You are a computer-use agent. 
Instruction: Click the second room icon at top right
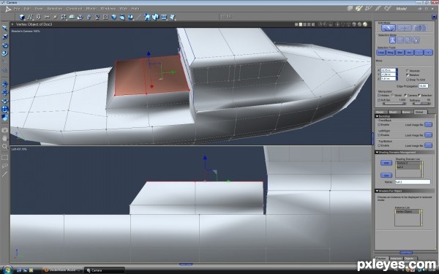[359, 9]
